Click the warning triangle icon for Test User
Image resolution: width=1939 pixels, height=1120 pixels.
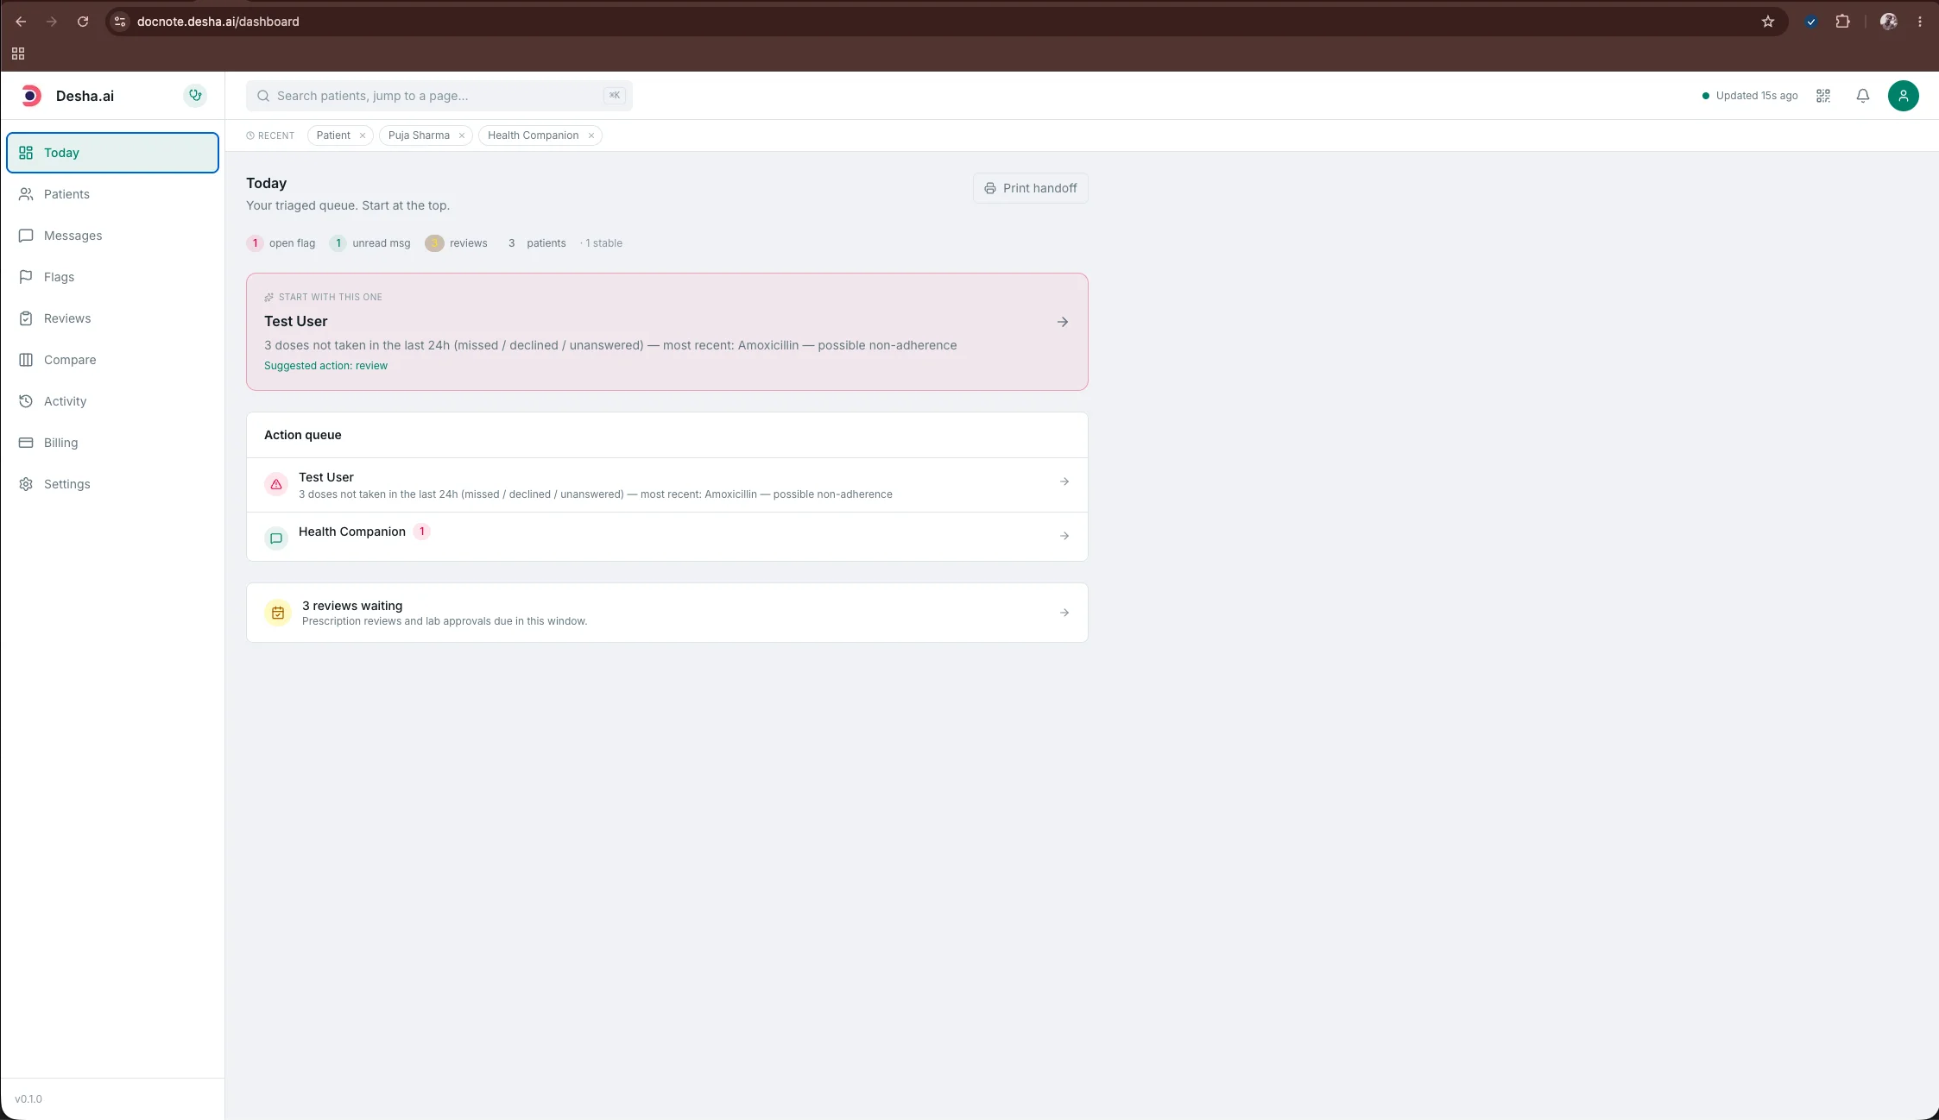[x=276, y=485]
